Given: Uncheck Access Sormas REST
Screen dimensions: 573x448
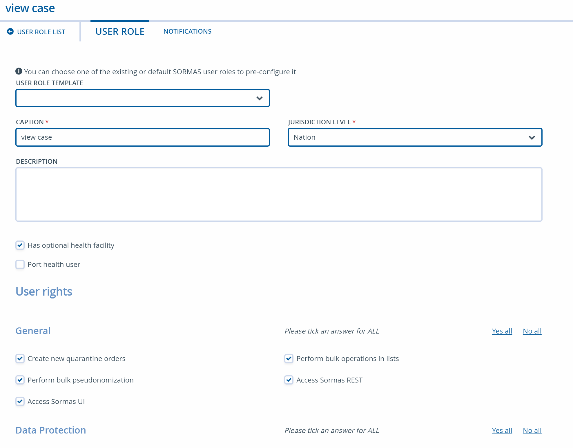Looking at the screenshot, I should (289, 380).
